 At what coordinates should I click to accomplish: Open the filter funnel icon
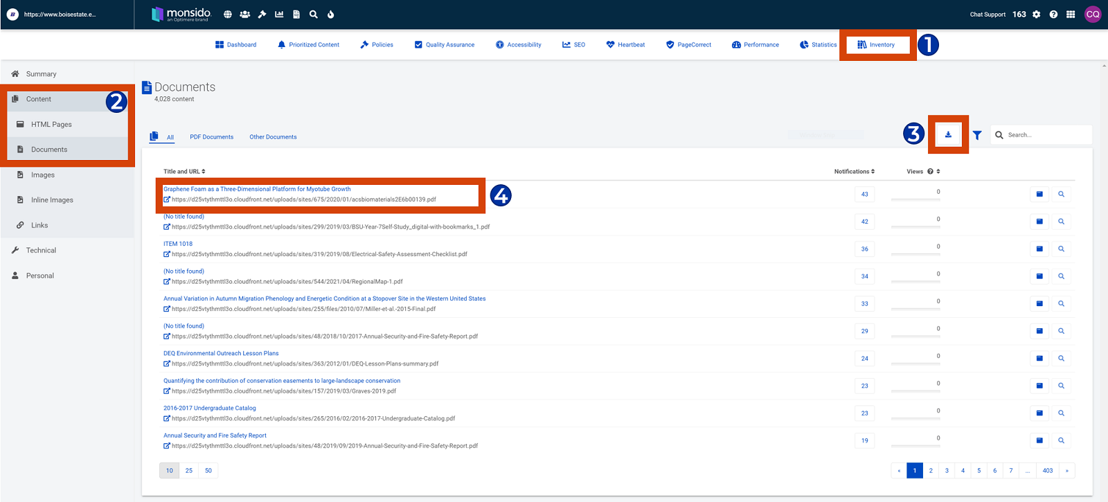click(x=977, y=136)
